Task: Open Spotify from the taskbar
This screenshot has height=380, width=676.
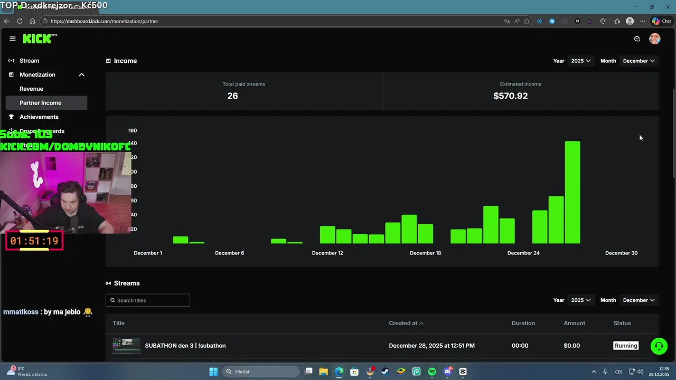Action: [432, 372]
